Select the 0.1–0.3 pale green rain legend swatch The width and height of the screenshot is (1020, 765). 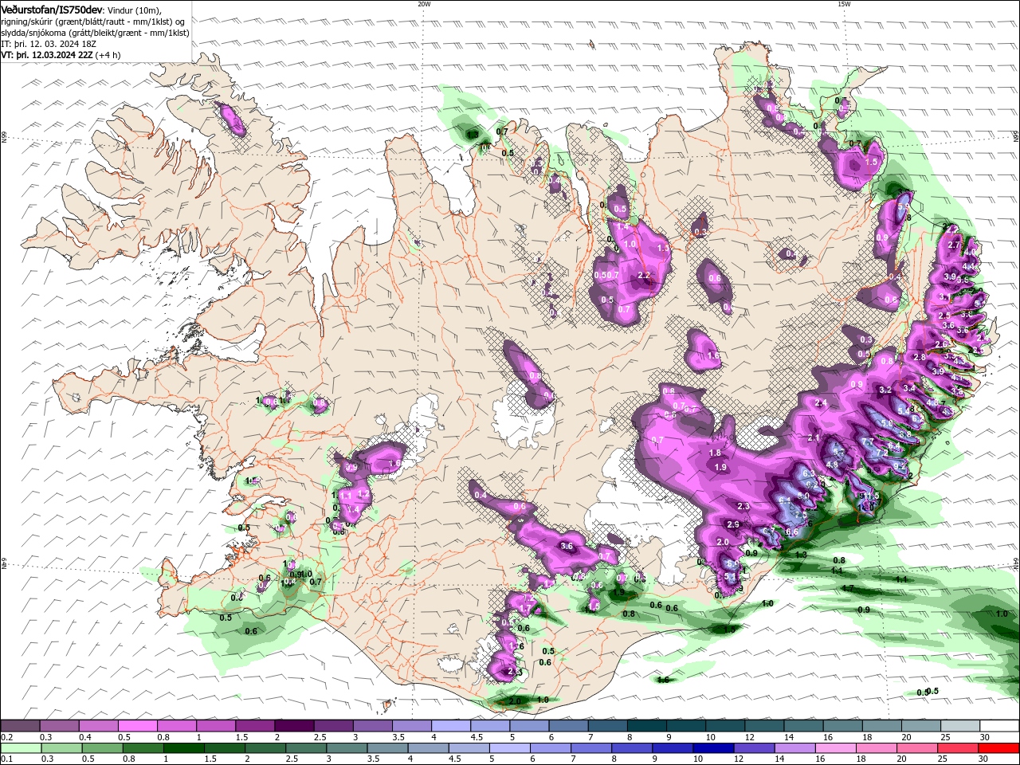tap(21, 748)
